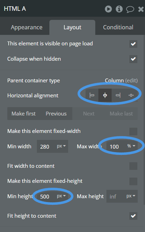Click the play/preview icon in the header

click(x=108, y=9)
